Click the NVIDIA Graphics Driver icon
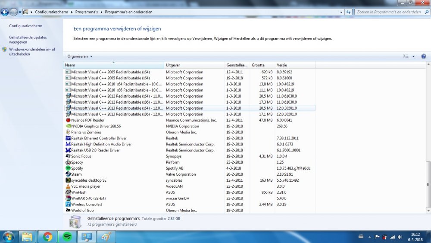Image resolution: width=431 pixels, height=243 pixels. (x=68, y=126)
